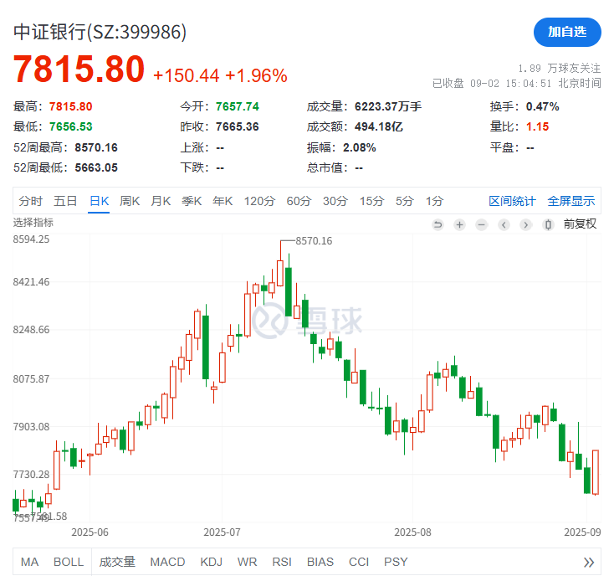Click the 1.89 万球友关注 followers text

click(559, 69)
